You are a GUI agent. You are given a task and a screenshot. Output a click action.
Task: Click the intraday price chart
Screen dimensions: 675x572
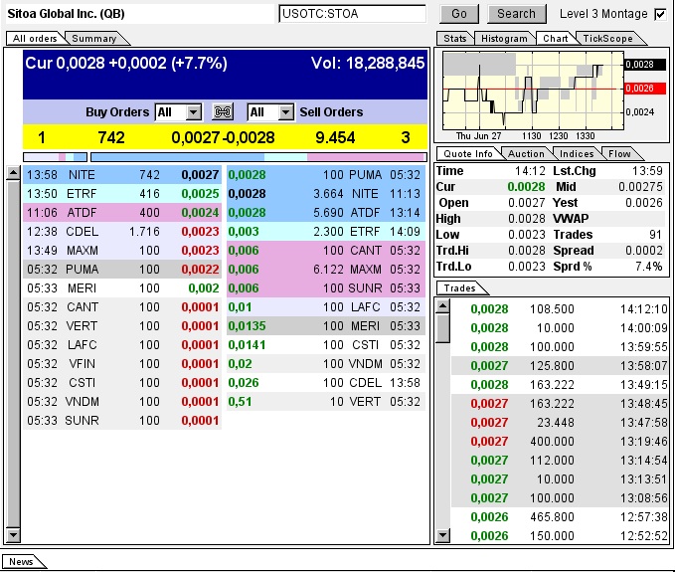533,91
